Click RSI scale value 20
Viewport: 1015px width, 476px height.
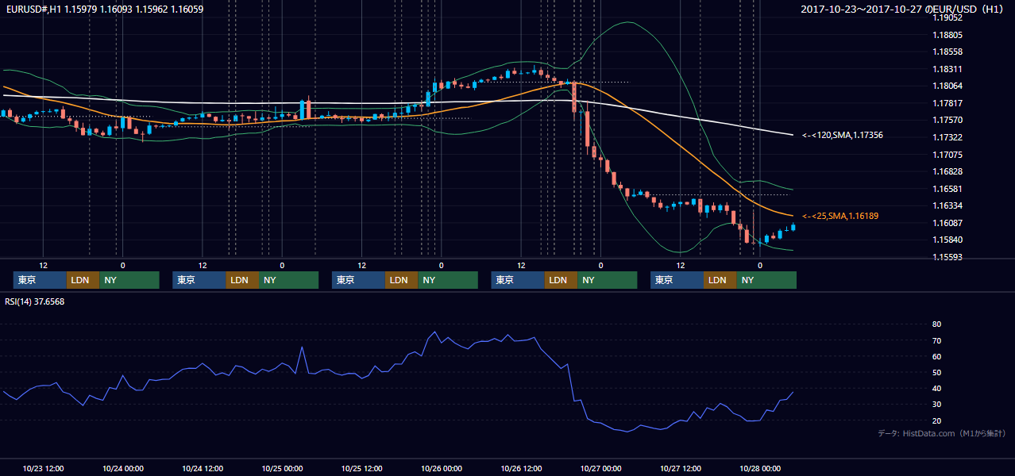coord(937,420)
